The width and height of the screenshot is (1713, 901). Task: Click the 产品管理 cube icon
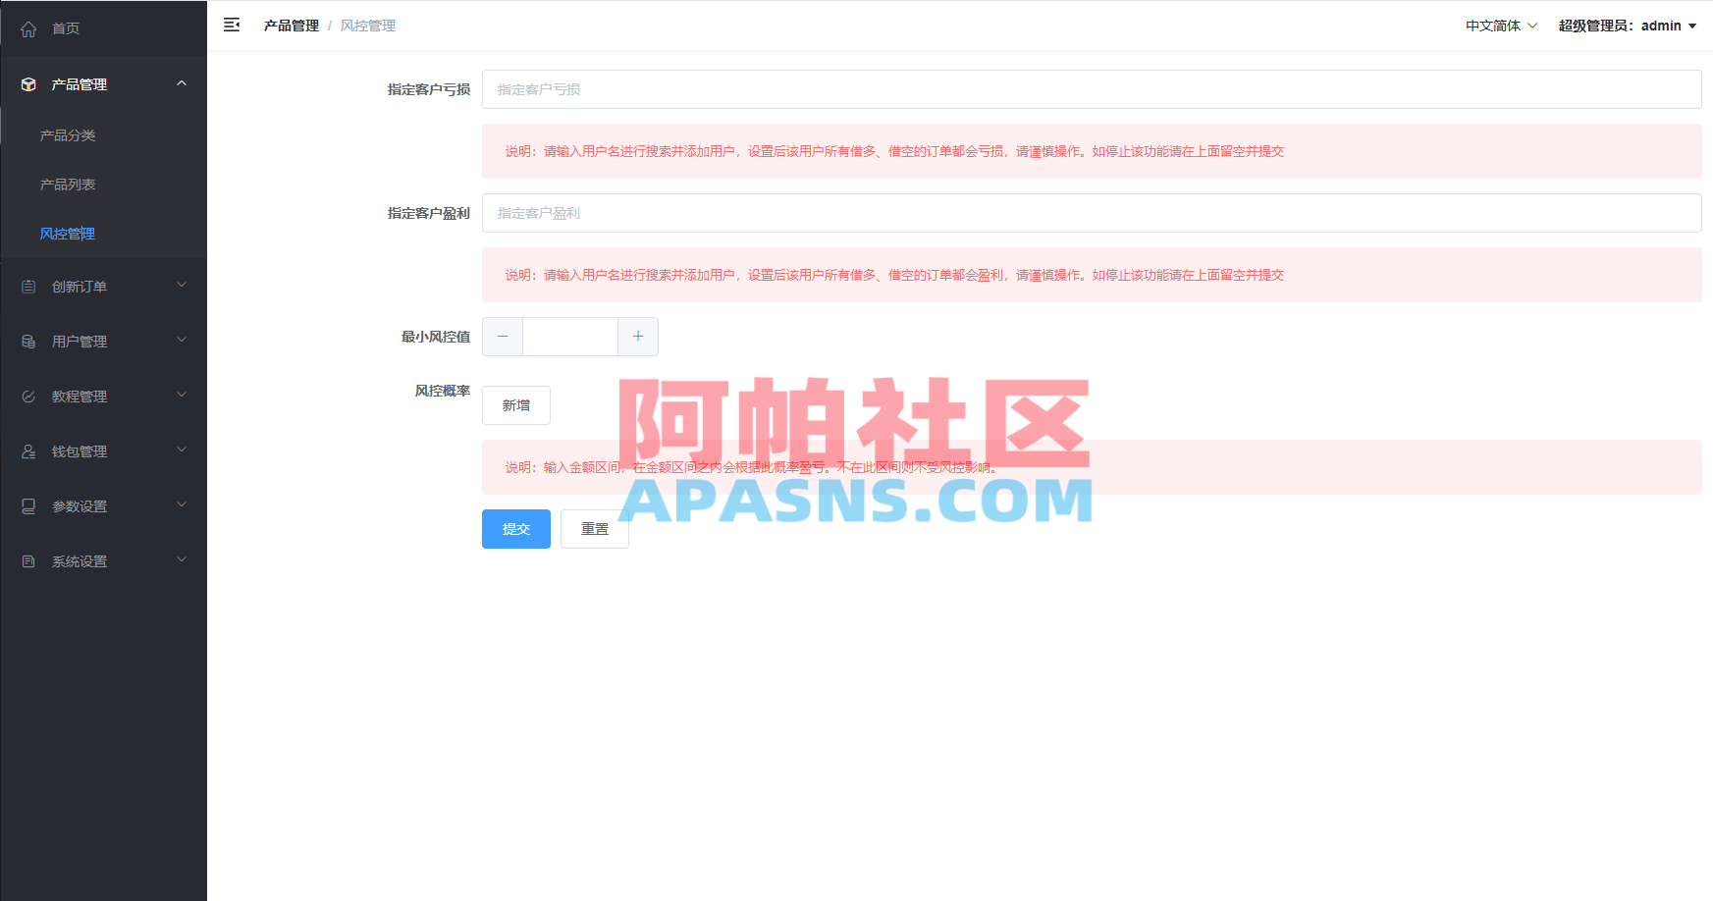click(x=28, y=84)
